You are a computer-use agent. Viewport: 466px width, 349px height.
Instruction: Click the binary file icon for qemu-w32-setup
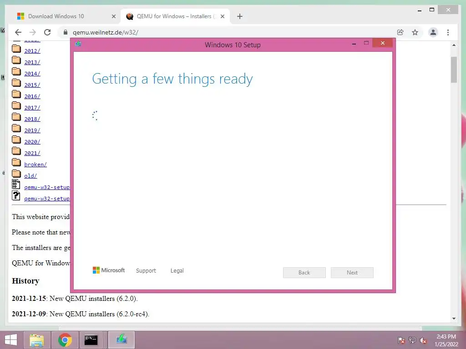[16, 184]
